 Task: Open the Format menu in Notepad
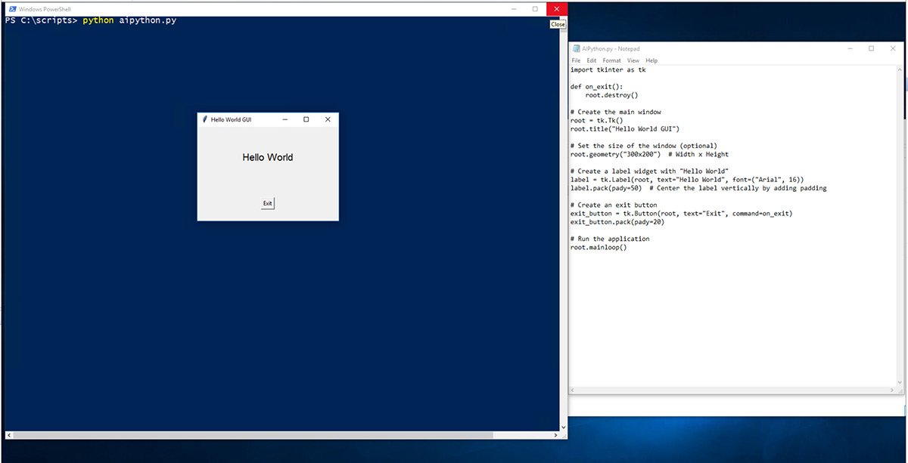pyautogui.click(x=611, y=60)
